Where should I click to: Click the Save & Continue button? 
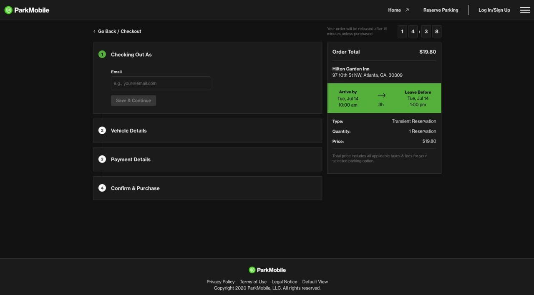coord(133,100)
